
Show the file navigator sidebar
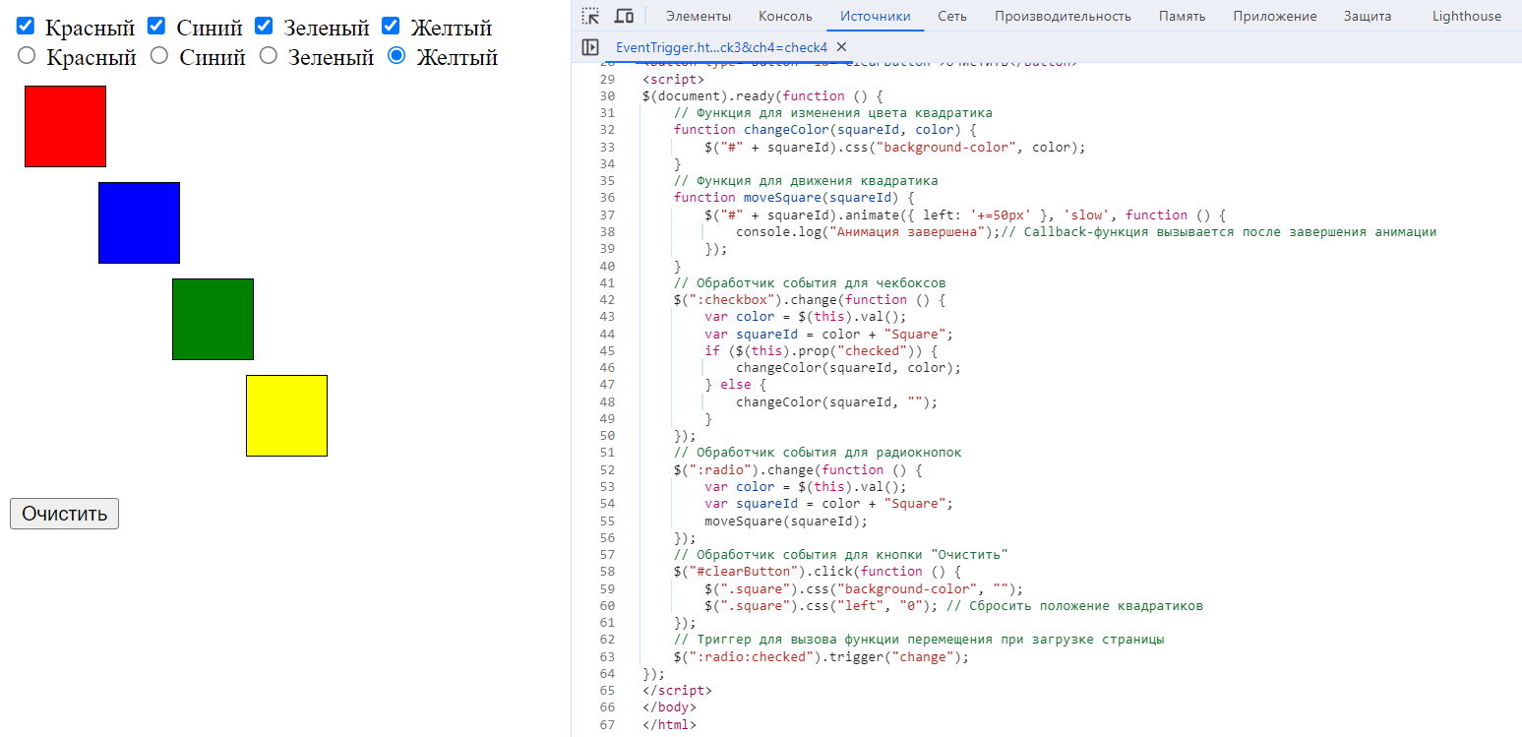tap(590, 47)
